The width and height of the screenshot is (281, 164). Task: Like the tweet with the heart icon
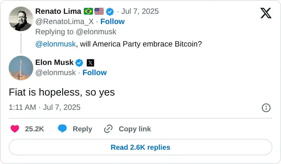point(15,129)
